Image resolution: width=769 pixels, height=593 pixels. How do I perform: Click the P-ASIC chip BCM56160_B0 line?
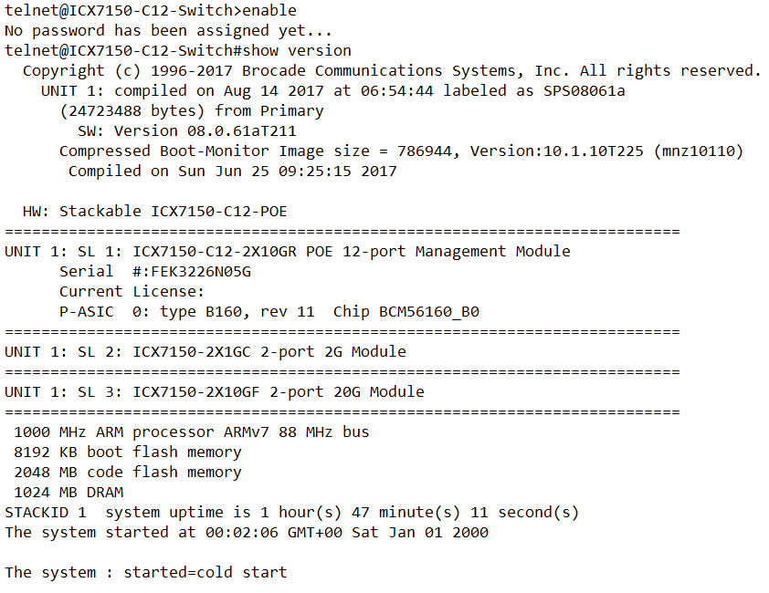[269, 312]
